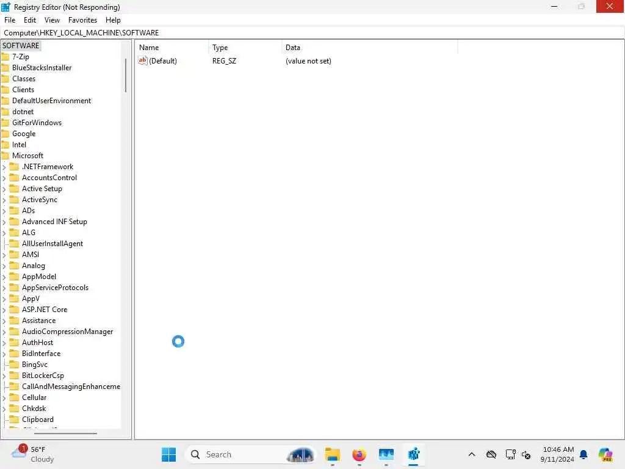The height and width of the screenshot is (469, 625).
Task: Click the DefaultUserEnvironment folder icon
Action: [x=5, y=101]
